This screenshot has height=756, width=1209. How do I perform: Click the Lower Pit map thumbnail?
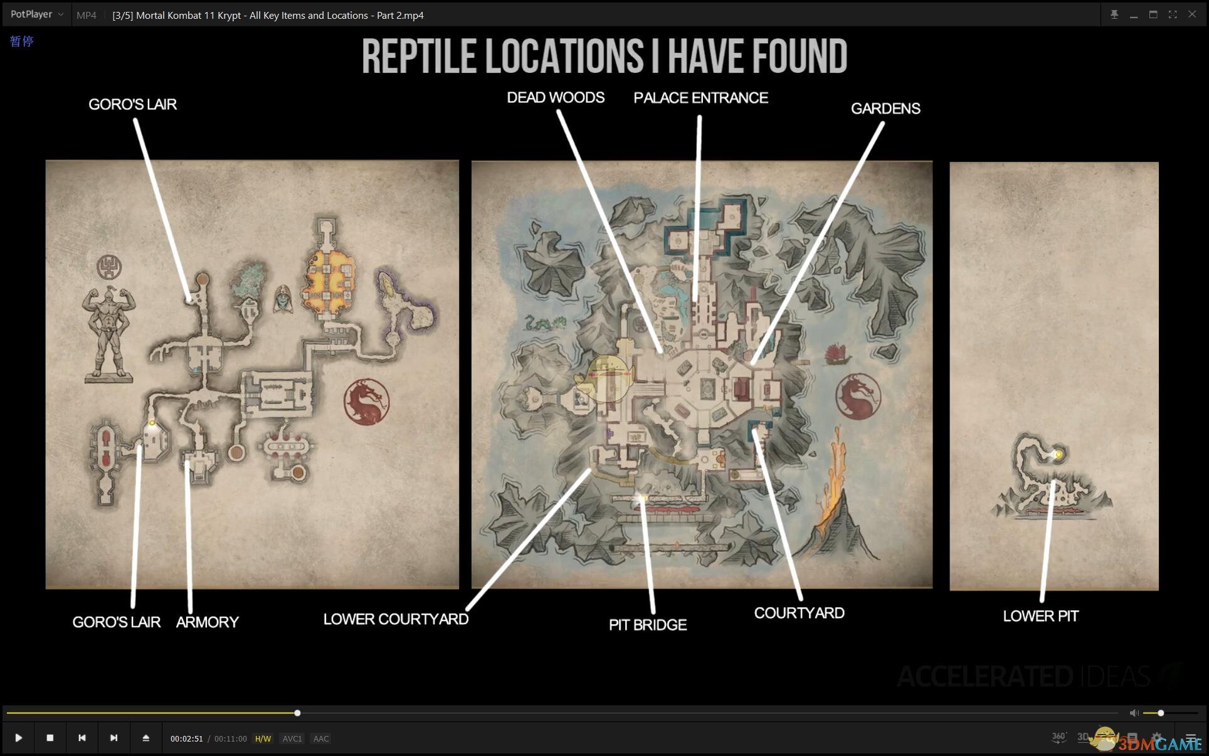tap(1054, 376)
